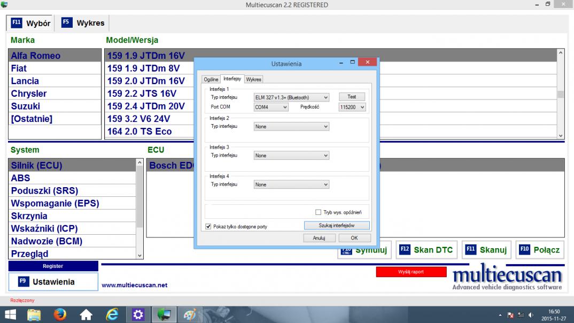Select Wspomaganie (EPS) system

click(x=73, y=204)
